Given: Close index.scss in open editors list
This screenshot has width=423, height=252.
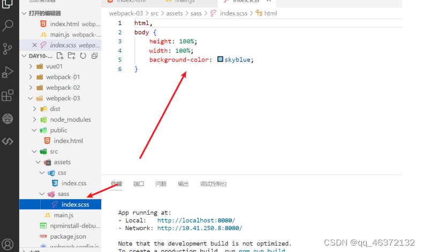Looking at the screenshot, I should pyautogui.click(x=34, y=45).
